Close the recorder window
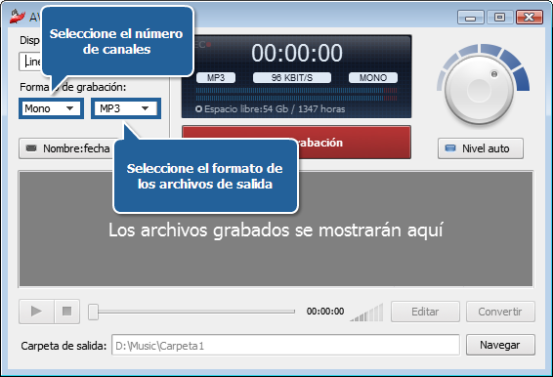 (529, 18)
